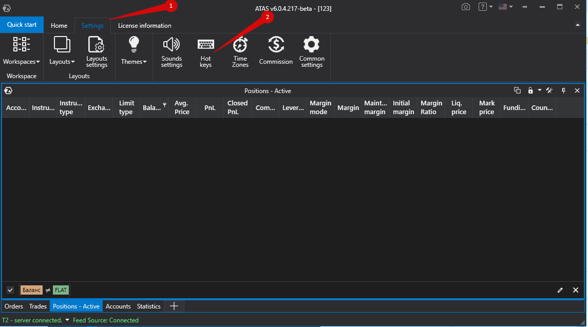Open the Quick start section
The height and width of the screenshot is (327, 588).
pos(22,24)
